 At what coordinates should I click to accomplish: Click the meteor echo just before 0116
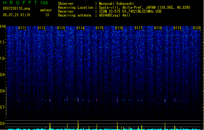pos(117,100)
